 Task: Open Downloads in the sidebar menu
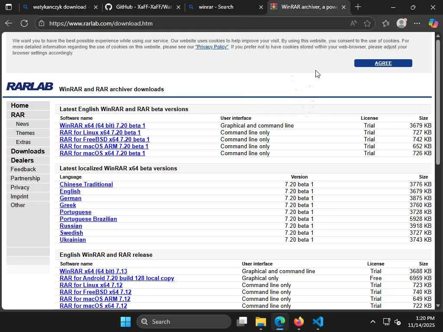pos(28,151)
